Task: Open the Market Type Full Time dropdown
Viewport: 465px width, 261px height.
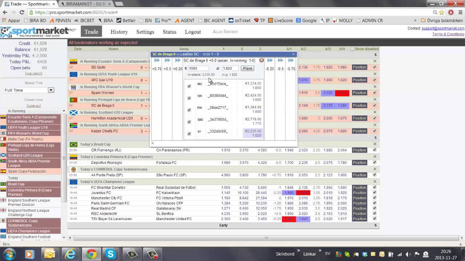Action: [x=51, y=90]
